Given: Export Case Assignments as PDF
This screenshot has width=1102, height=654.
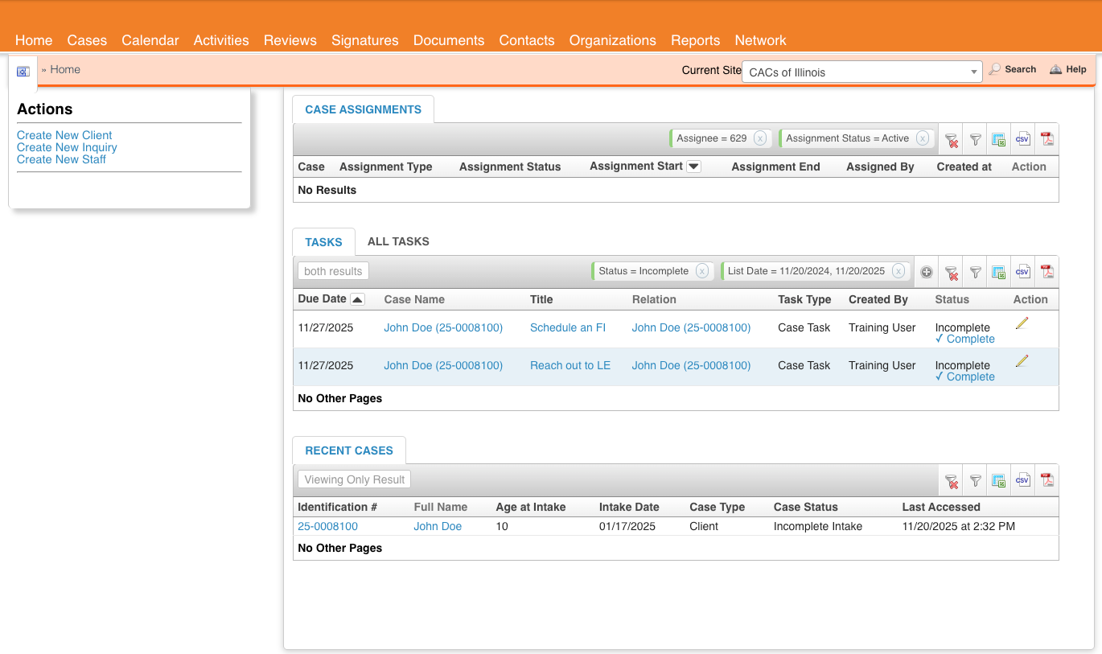Looking at the screenshot, I should pyautogui.click(x=1046, y=138).
